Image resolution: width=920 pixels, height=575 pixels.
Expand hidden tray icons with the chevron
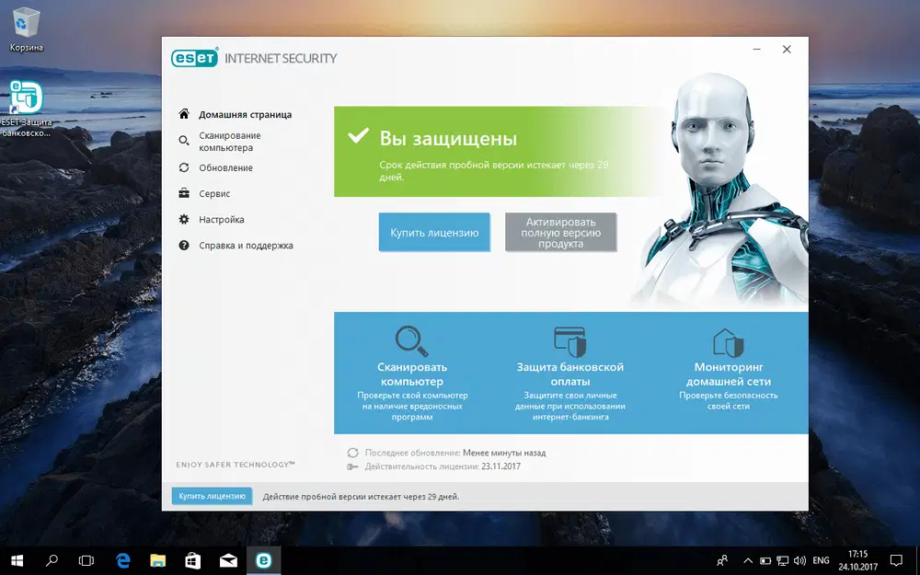pos(747,559)
